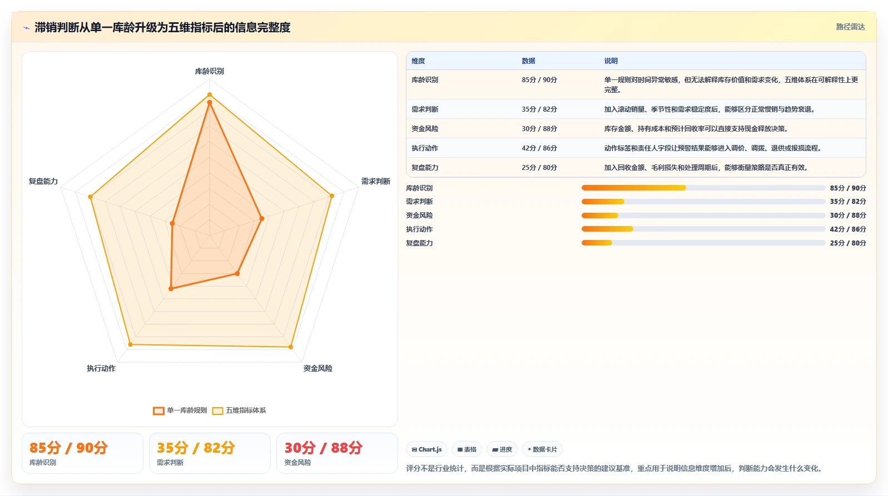This screenshot has width=888, height=496.
Task: Click description starting 动作标签和责任人
Action: click(715, 148)
